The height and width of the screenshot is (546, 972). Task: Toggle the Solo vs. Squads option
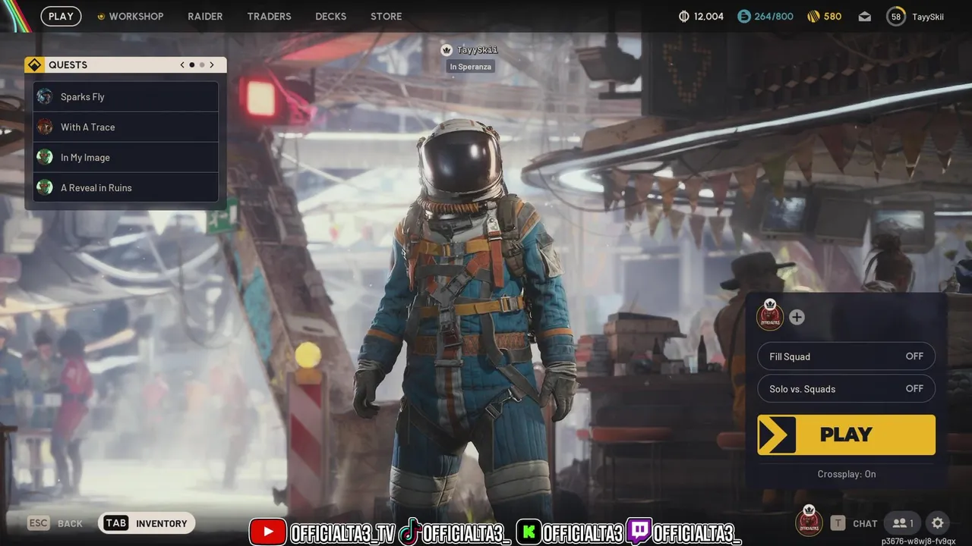[x=846, y=389]
